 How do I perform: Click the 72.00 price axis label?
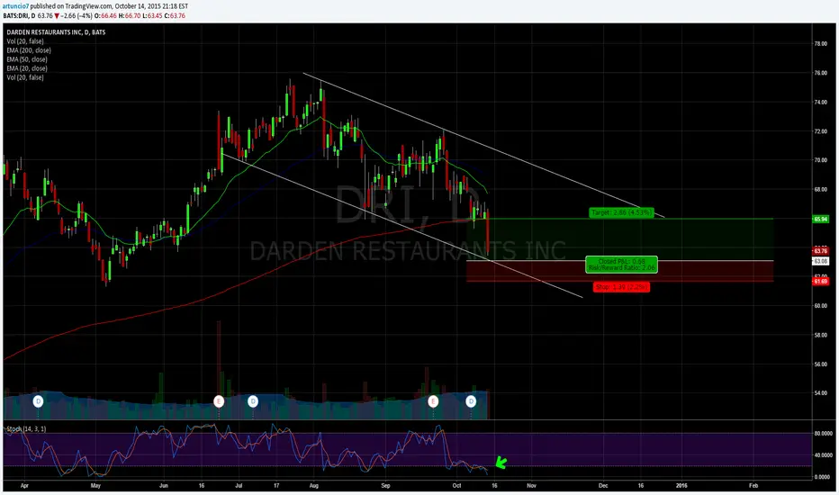coord(820,131)
